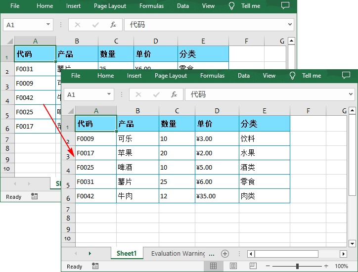Open View tab in front window
358x272 pixels.
tap(269, 76)
